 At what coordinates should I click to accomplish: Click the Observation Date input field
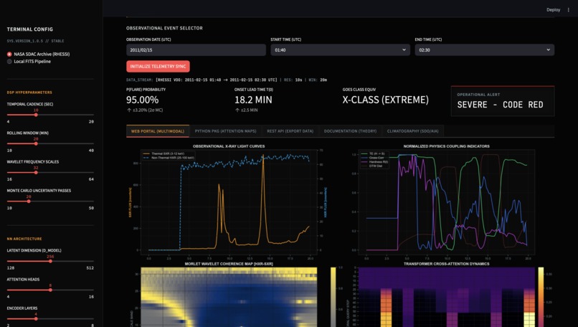click(x=196, y=49)
